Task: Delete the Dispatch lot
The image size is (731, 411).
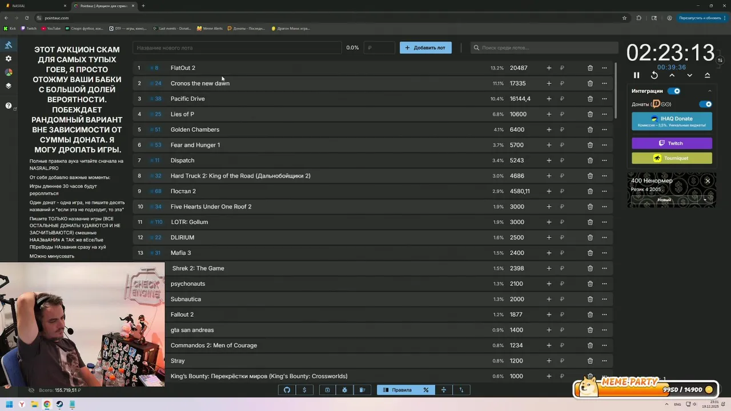Action: [590, 160]
